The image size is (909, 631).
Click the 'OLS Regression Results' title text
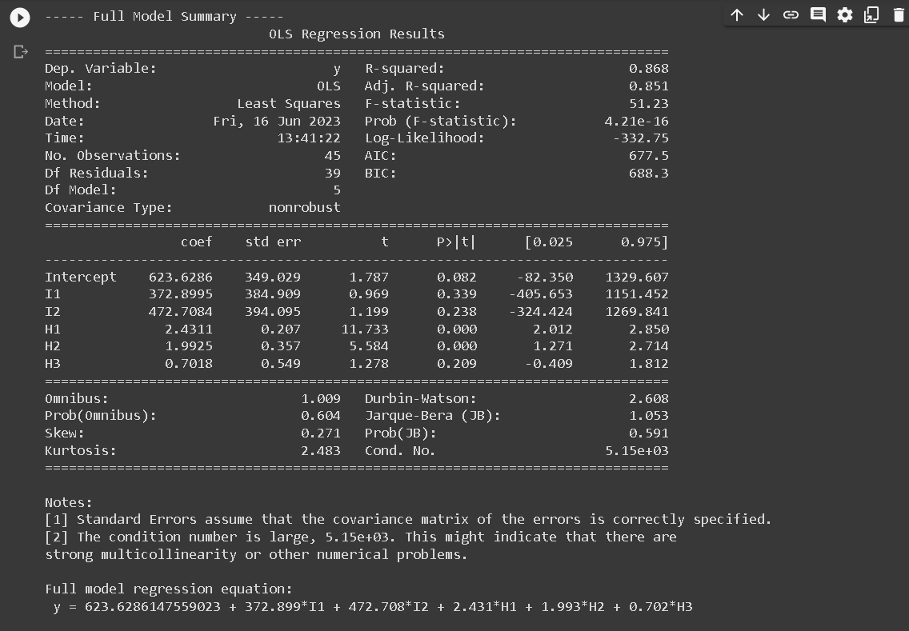356,34
